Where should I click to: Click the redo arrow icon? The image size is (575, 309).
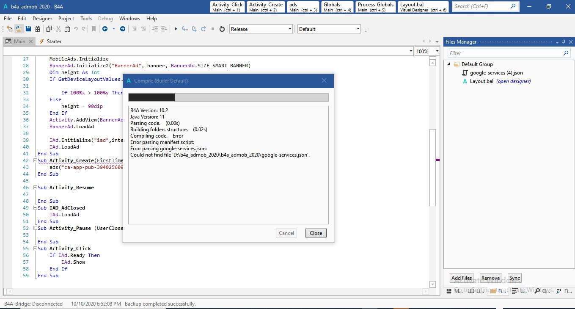(83, 29)
